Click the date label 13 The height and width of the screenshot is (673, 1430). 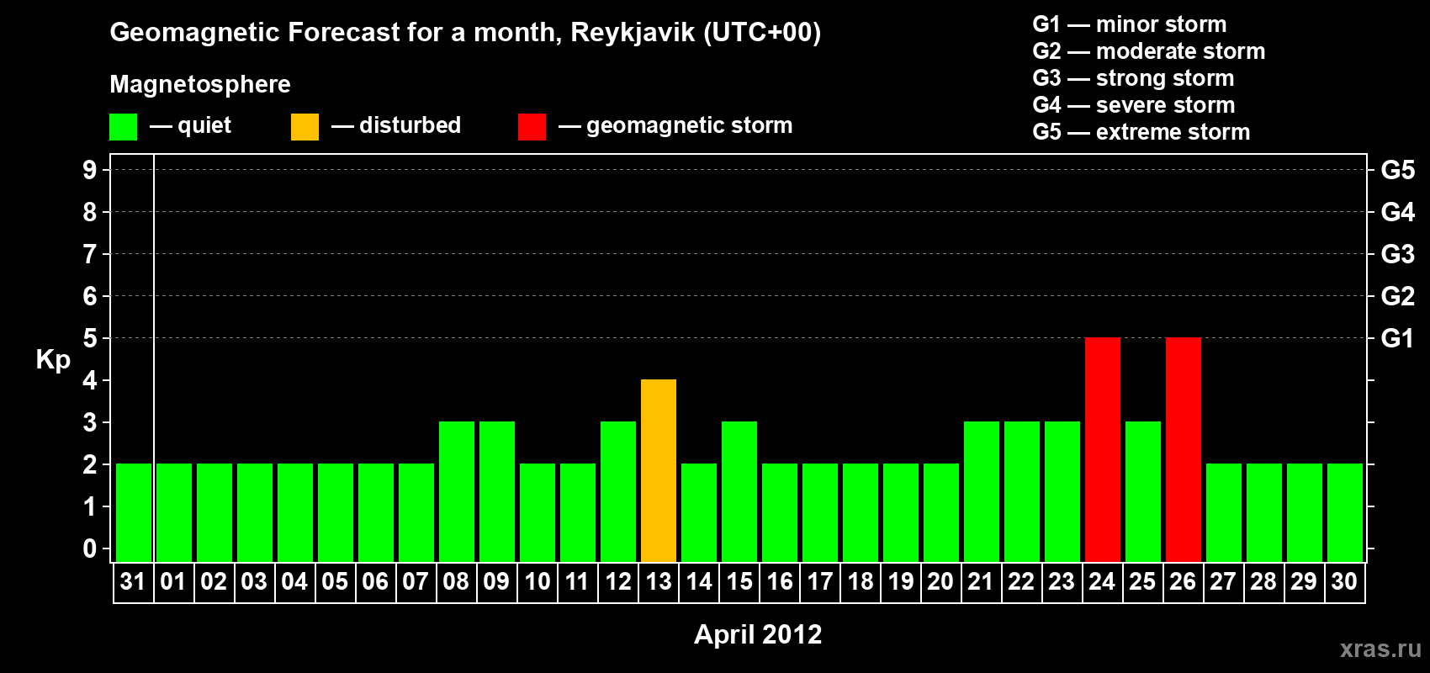[659, 582]
